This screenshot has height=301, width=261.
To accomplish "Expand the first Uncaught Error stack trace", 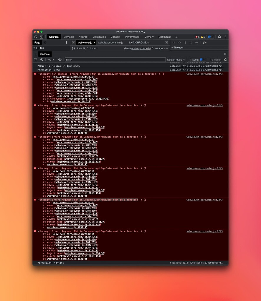I will pos(38,74).
